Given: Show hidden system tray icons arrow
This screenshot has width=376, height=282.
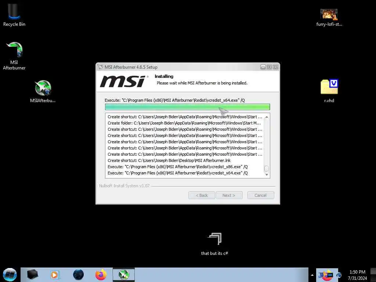Looking at the screenshot, I should (312, 275).
